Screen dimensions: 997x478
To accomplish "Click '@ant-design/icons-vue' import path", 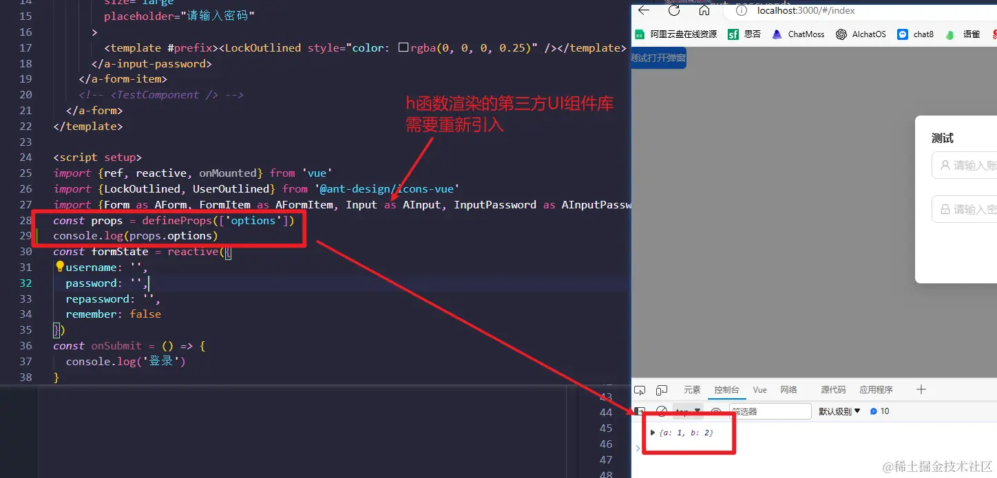I will coord(387,188).
